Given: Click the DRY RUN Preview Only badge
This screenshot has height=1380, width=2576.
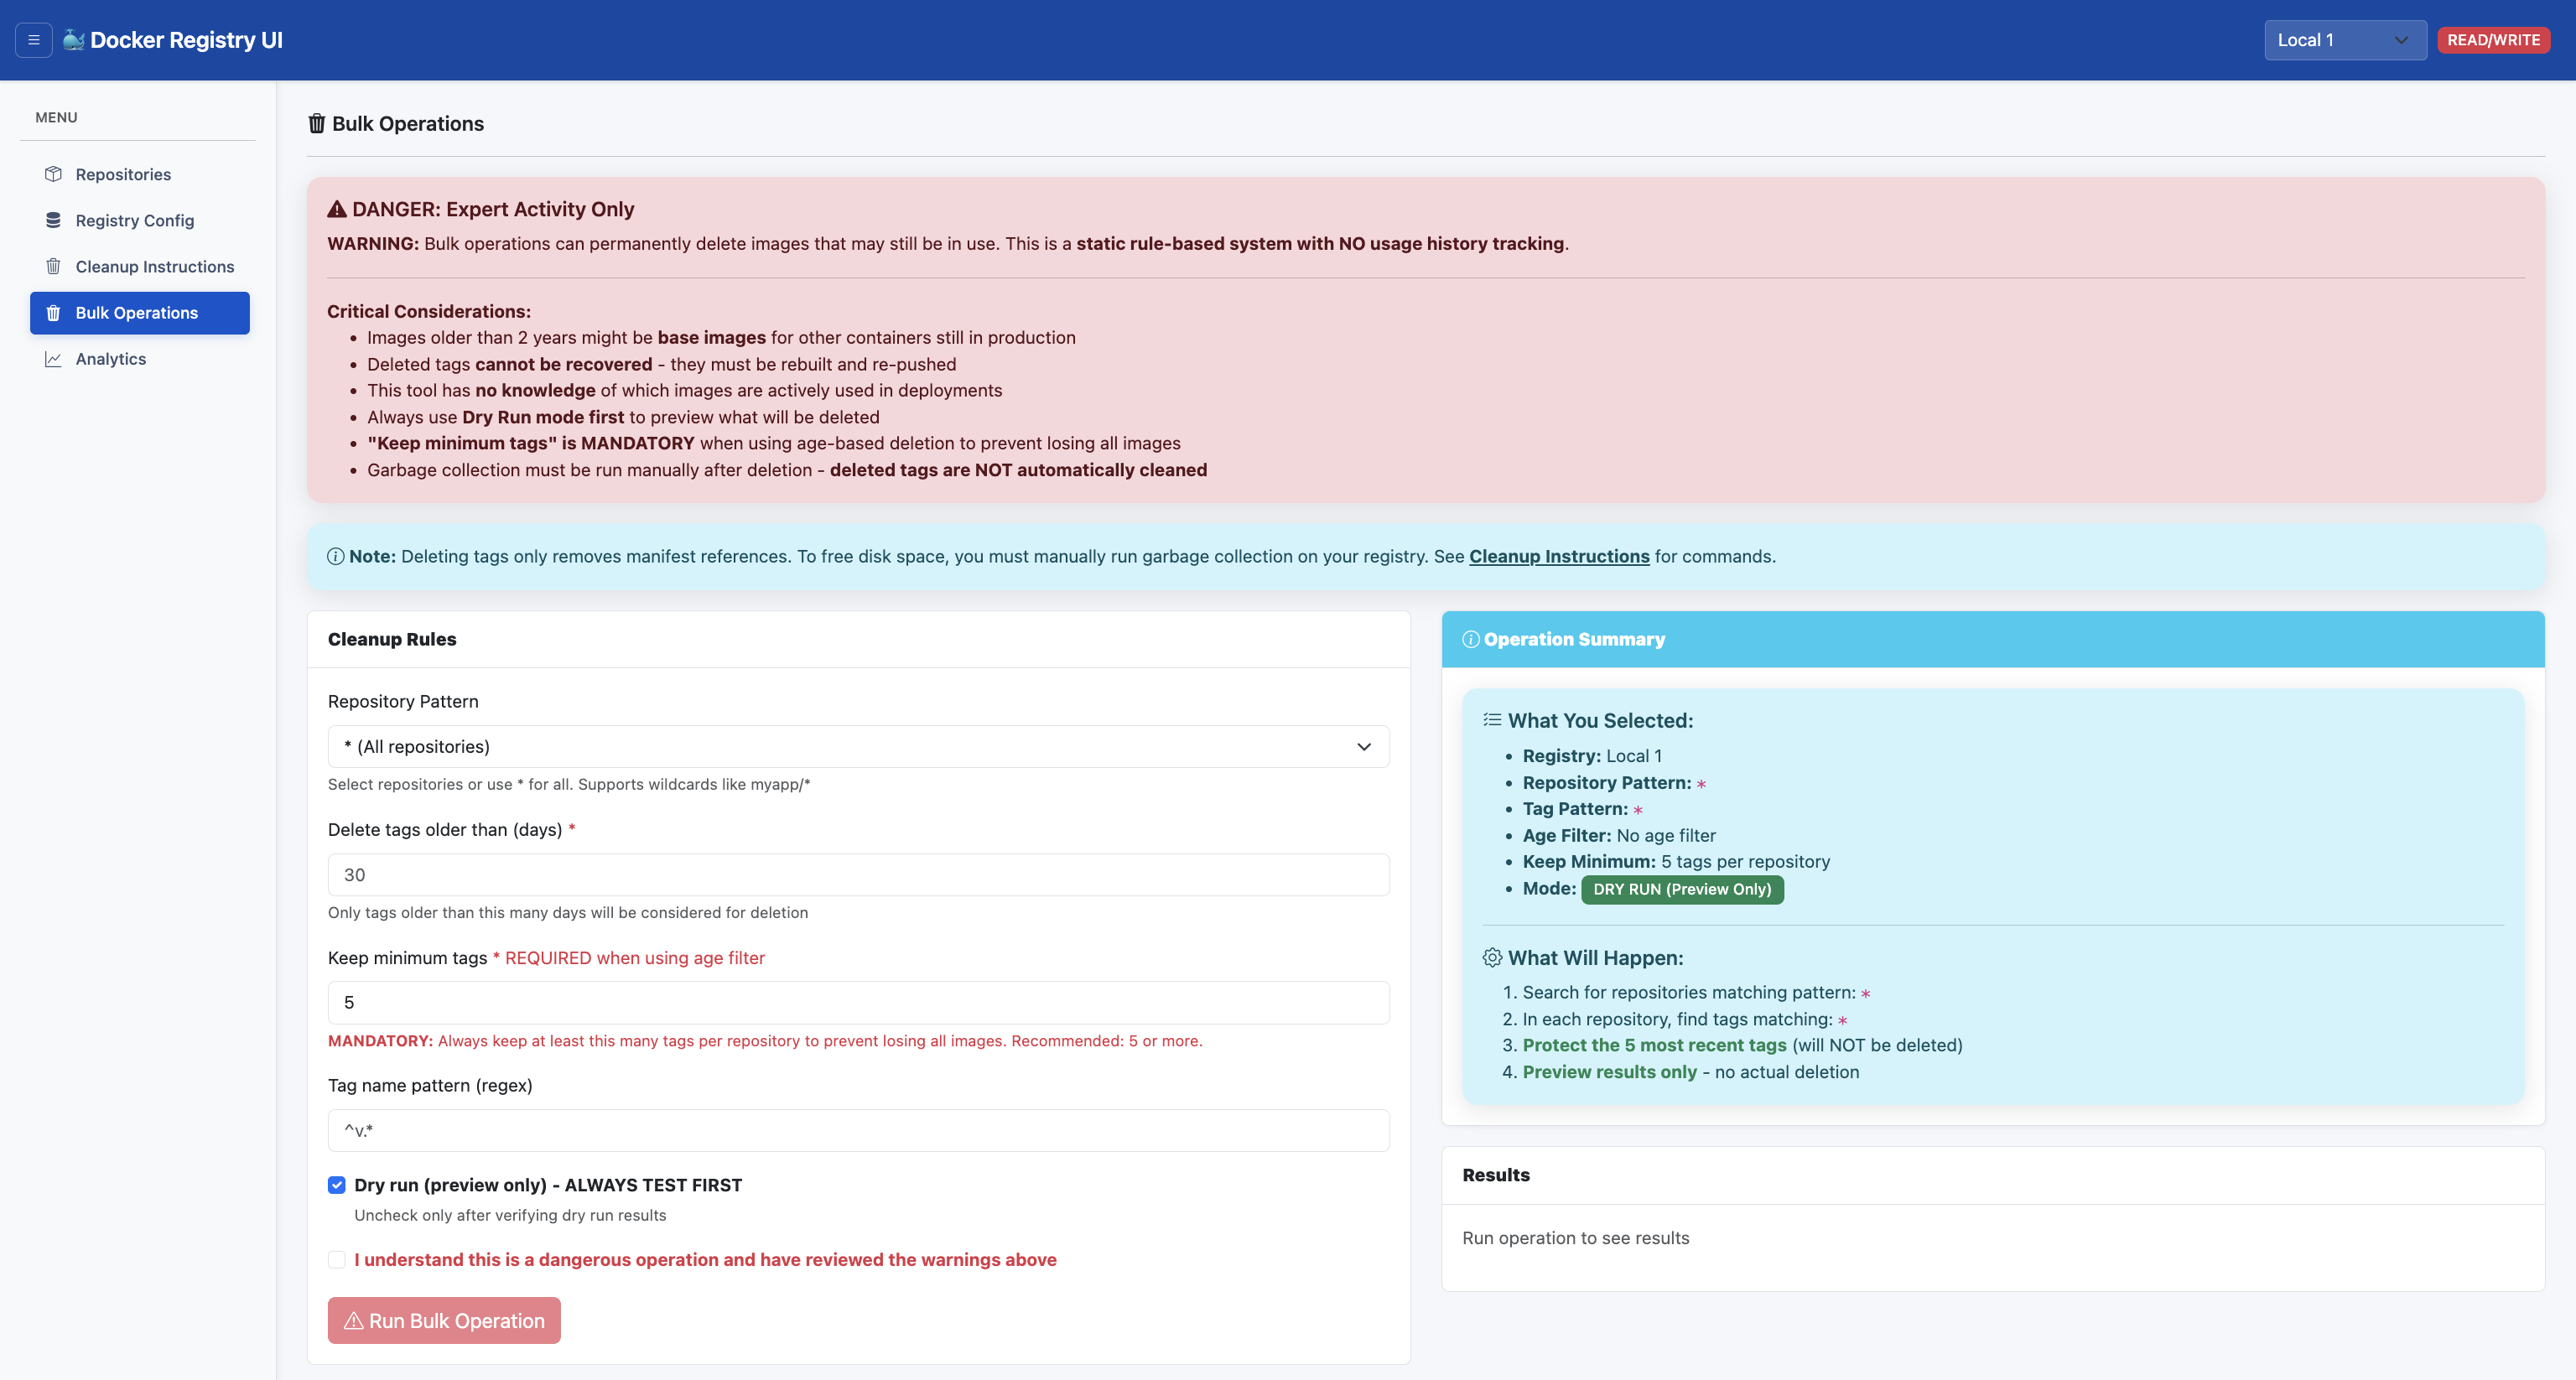Looking at the screenshot, I should (1682, 889).
